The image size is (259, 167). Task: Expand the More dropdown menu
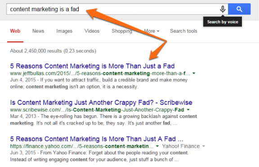click(152, 31)
